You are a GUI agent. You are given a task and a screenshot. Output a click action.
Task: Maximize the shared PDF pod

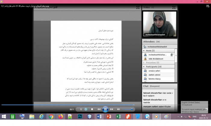(138, 8)
